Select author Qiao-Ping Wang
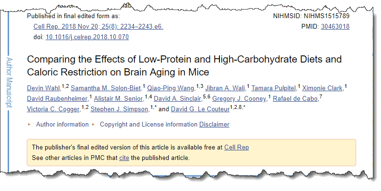The image size is (381, 191). pos(171,88)
